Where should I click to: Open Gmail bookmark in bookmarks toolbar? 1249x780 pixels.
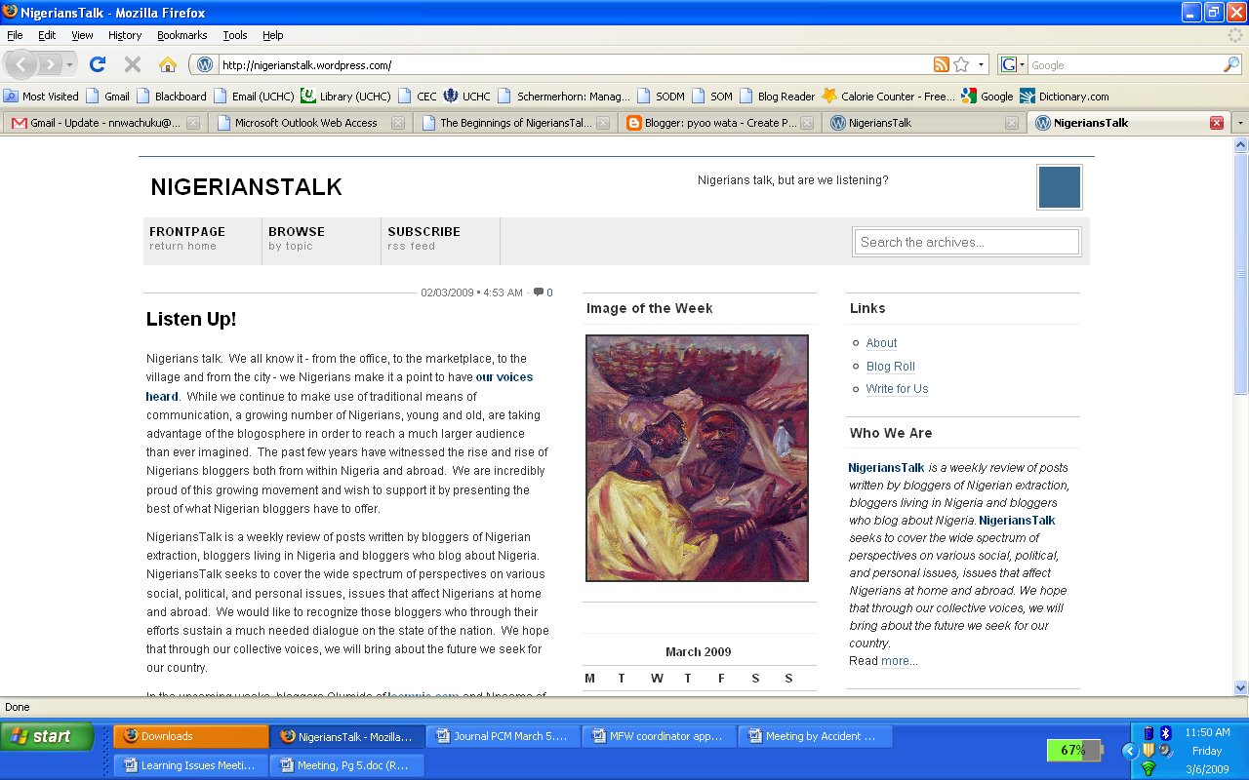click(x=108, y=97)
